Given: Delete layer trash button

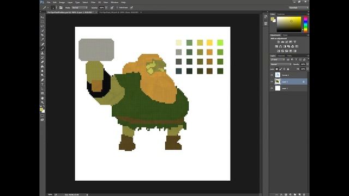Looking at the screenshot, I should 304,194.
